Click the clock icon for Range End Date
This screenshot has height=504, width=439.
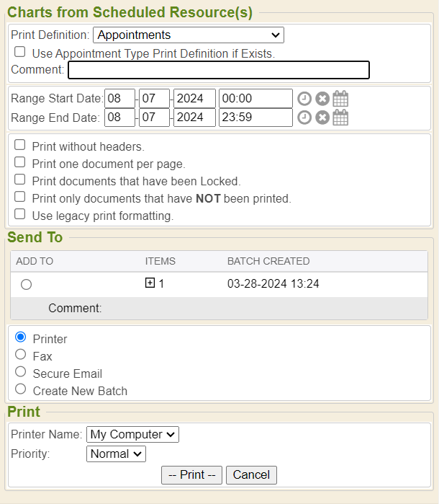tap(304, 118)
